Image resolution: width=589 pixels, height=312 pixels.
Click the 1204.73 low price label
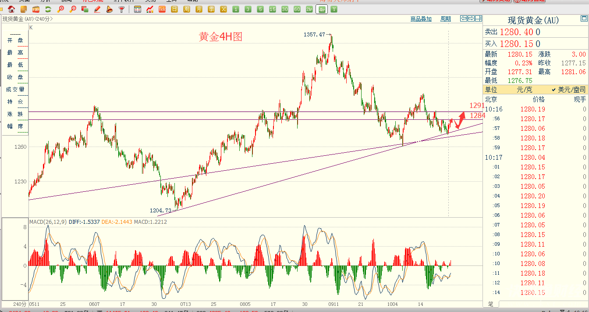pyautogui.click(x=161, y=211)
